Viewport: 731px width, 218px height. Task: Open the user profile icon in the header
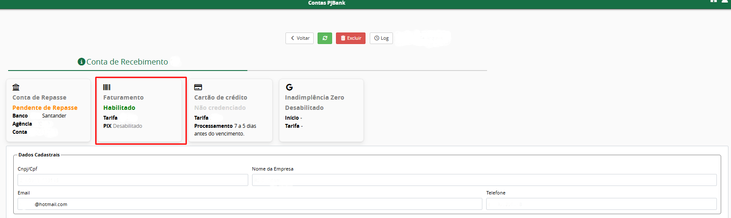coord(725,1)
